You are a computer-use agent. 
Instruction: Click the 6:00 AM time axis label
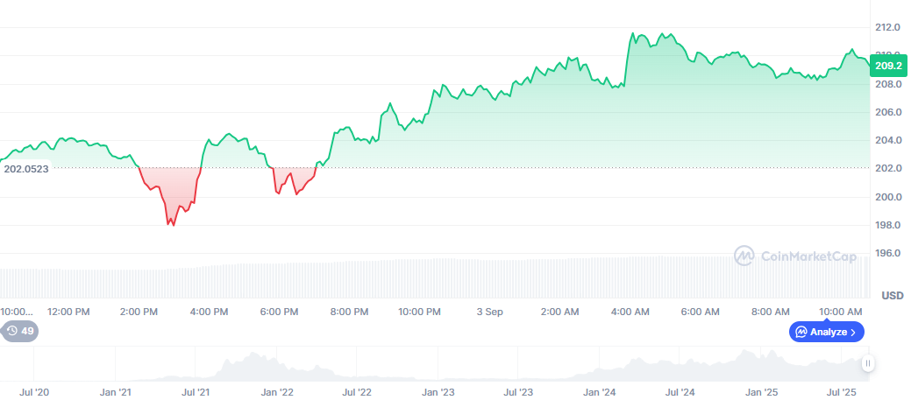pyautogui.click(x=701, y=312)
